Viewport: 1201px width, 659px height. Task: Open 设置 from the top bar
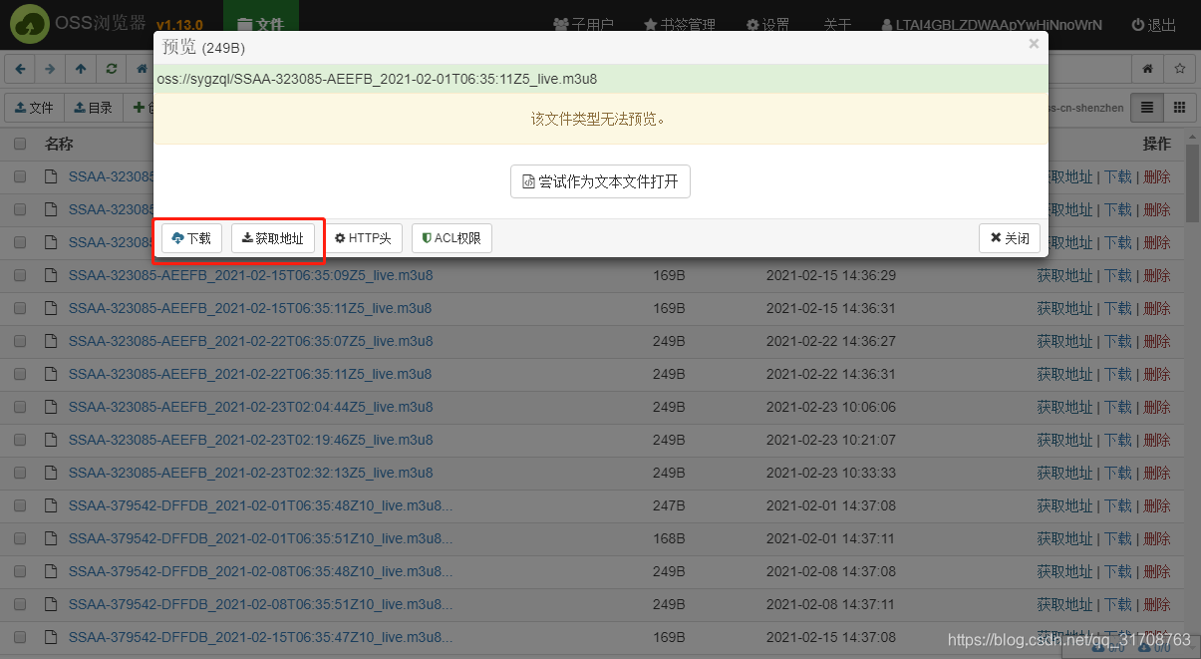(767, 23)
